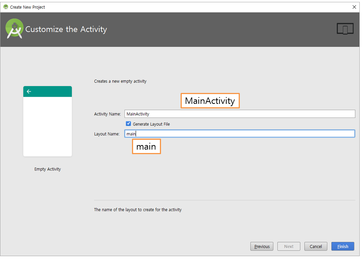The width and height of the screenshot is (362, 272).
Task: Go back with the Previous button
Action: tap(262, 246)
